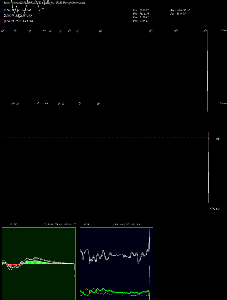
Task: Open the green MACD histogram chart
Action: (39, 264)
